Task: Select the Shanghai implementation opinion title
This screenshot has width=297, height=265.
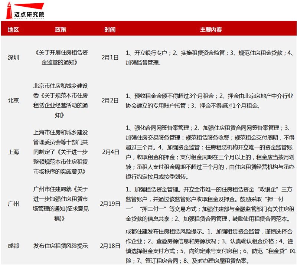Action: click(x=61, y=152)
